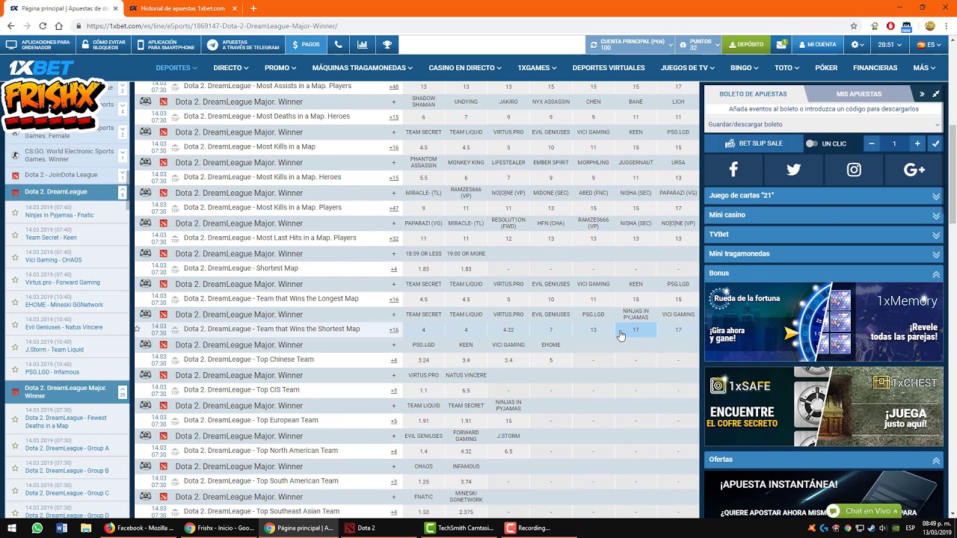Open Aplicaciones para ordenador monitor link

pos(38,45)
